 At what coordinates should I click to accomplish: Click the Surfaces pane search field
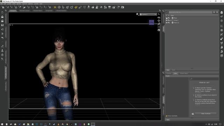click(x=205, y=79)
